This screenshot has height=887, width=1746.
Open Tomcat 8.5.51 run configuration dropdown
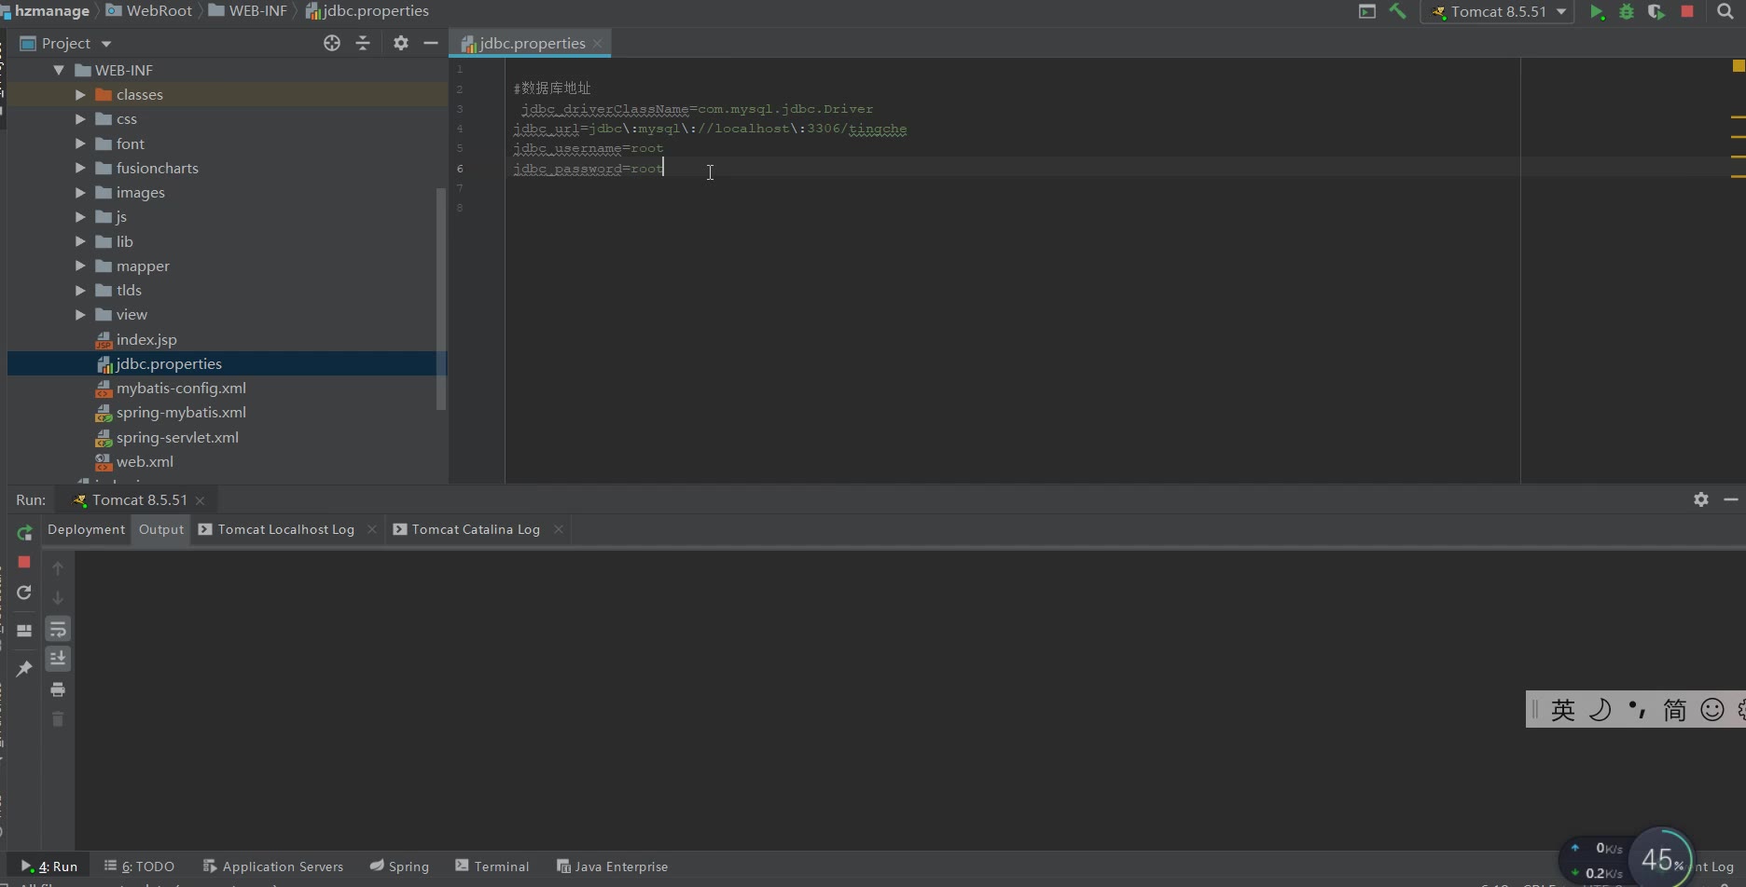(1498, 12)
